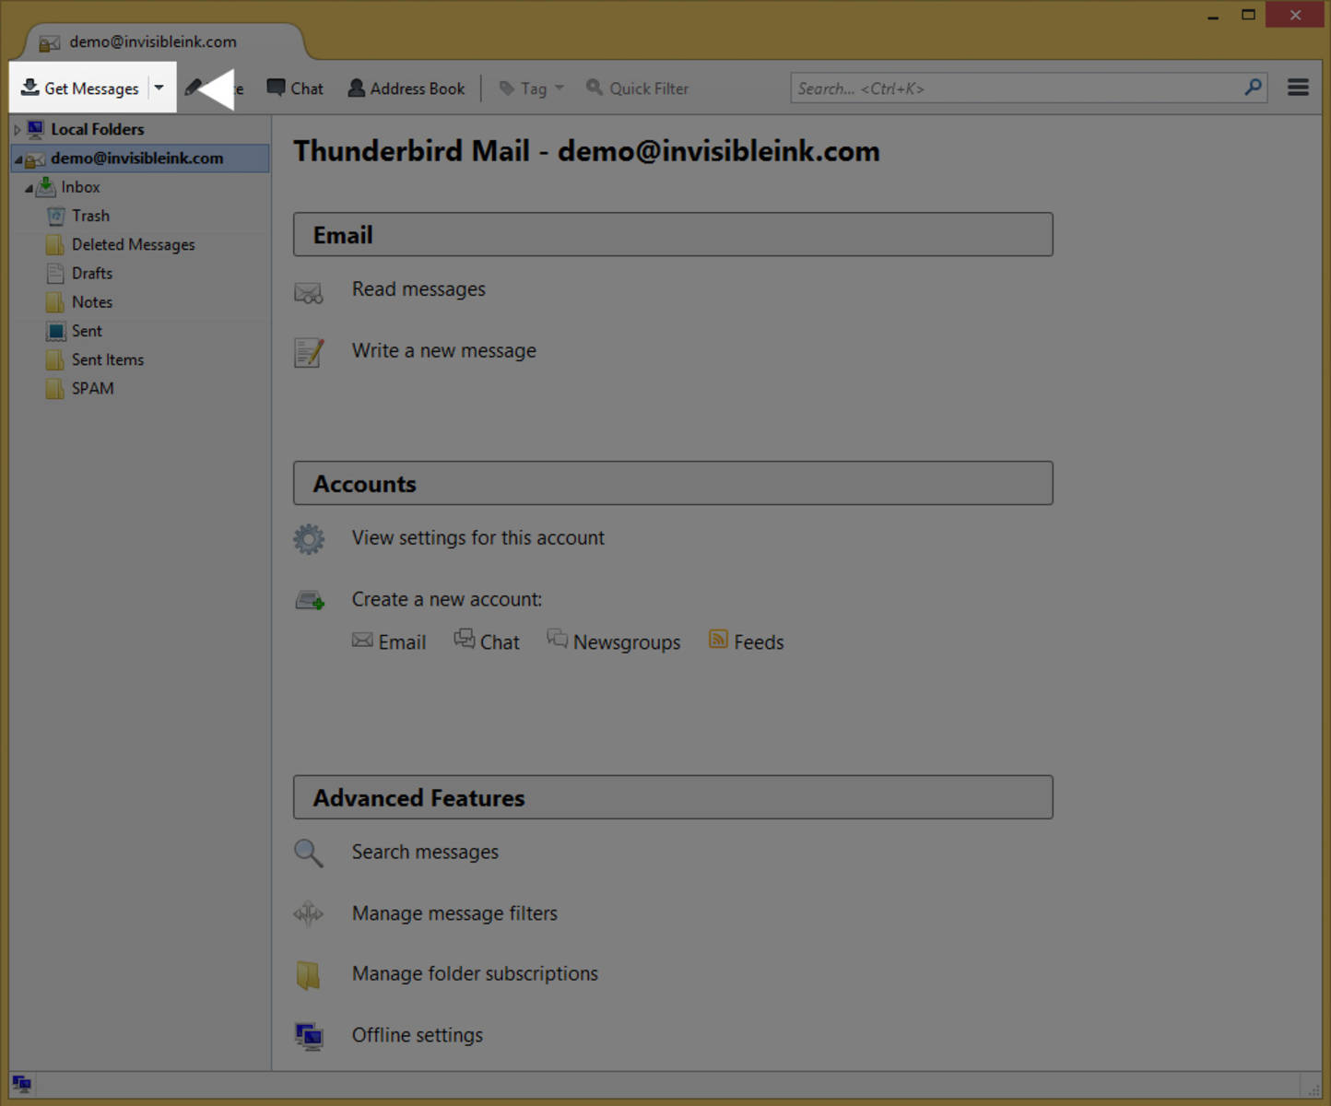Open the Address Book

click(x=406, y=88)
